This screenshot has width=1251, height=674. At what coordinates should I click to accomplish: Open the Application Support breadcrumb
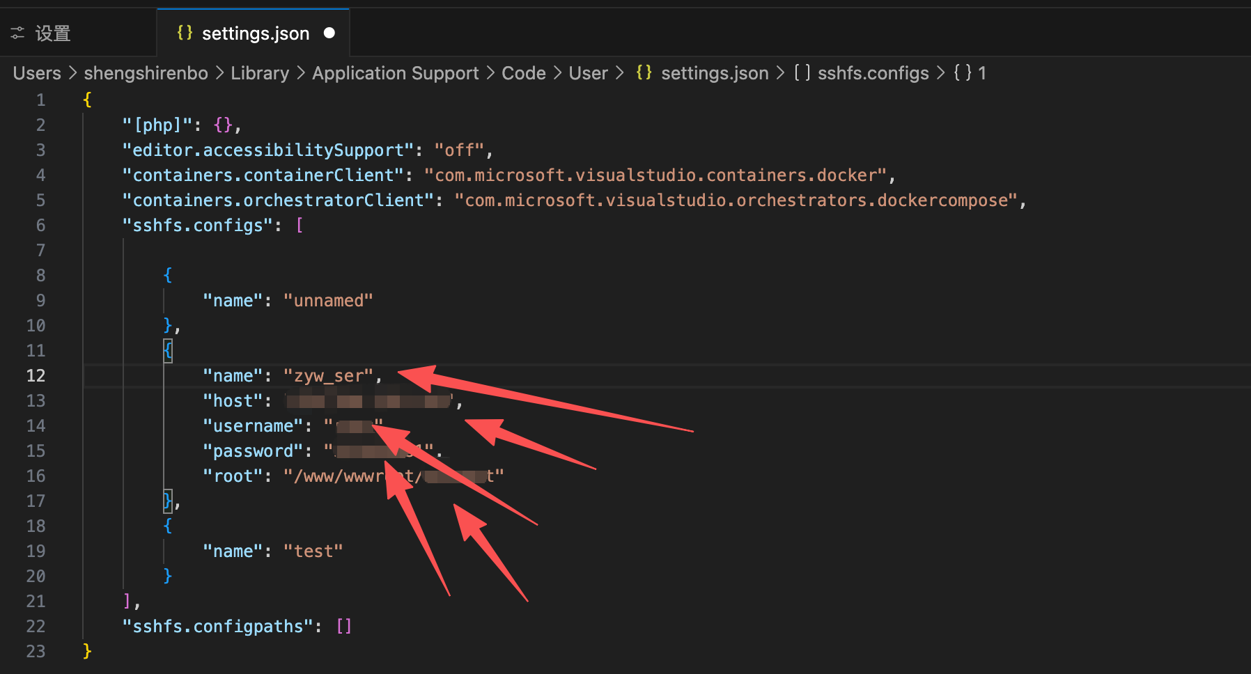pos(396,73)
